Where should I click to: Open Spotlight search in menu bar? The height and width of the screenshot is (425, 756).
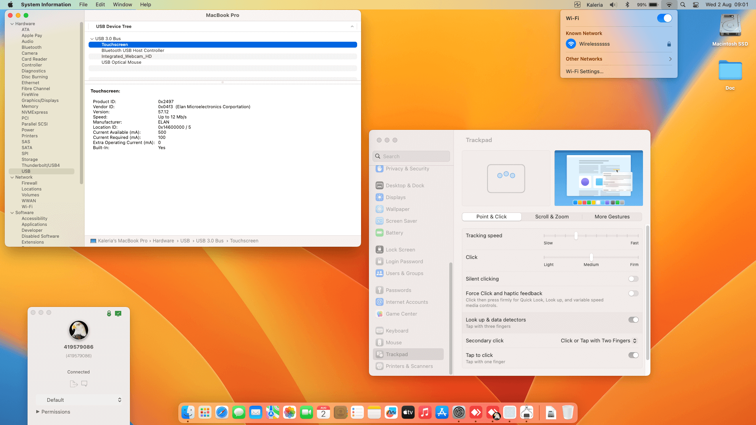683,5
